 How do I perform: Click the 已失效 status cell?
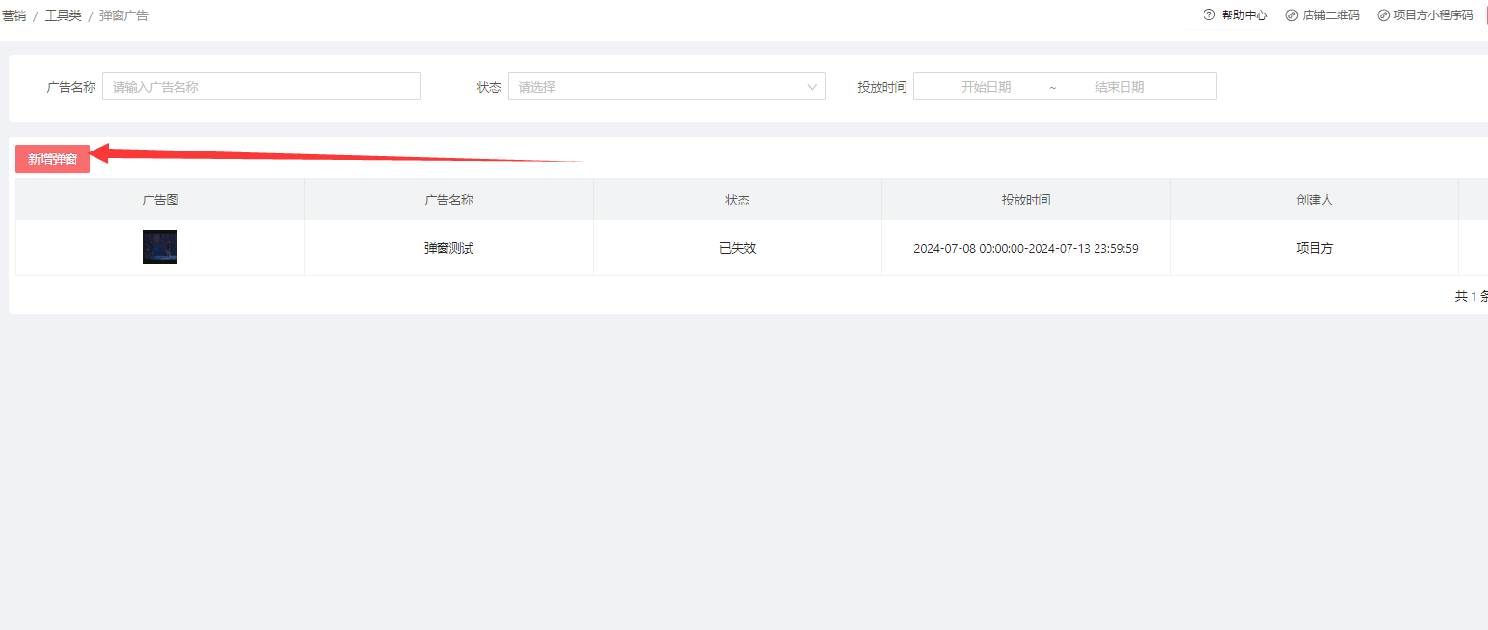pos(738,248)
